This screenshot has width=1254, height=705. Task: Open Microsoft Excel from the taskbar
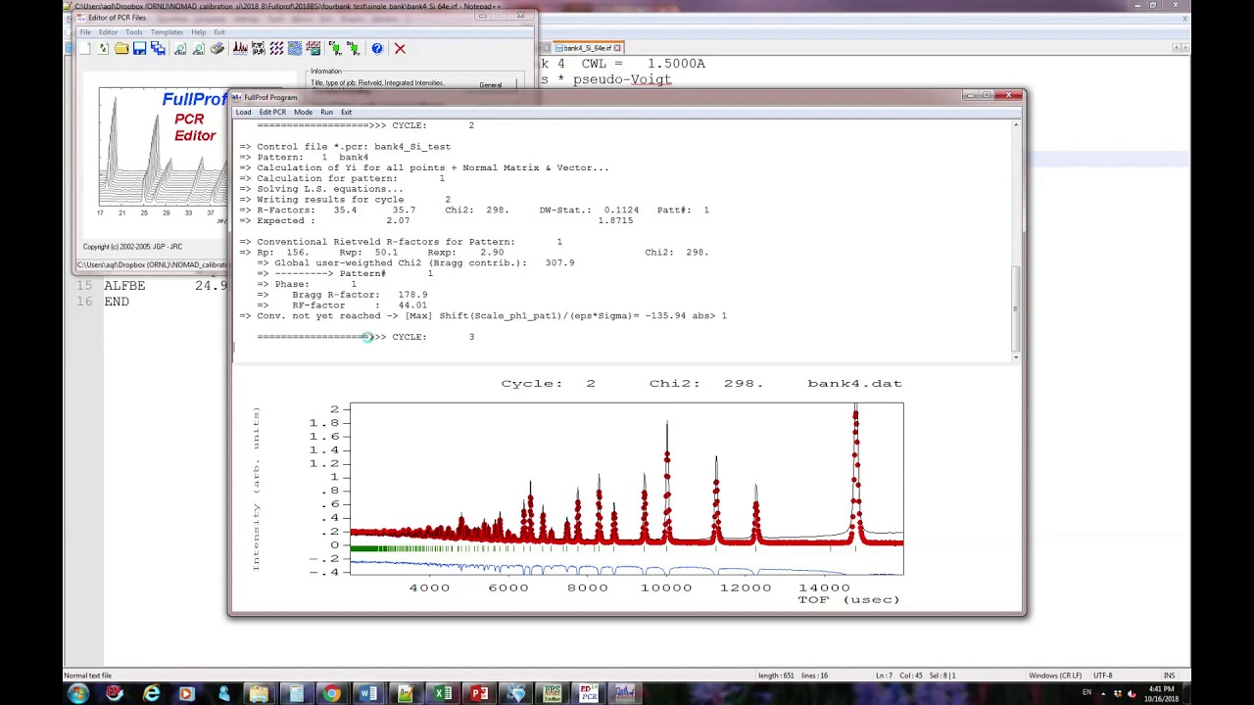click(x=441, y=693)
